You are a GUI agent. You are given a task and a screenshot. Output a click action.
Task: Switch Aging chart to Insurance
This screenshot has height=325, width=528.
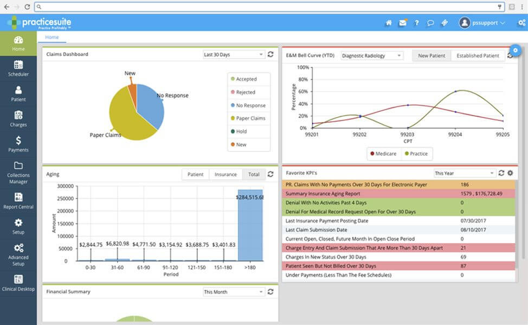pyautogui.click(x=226, y=174)
